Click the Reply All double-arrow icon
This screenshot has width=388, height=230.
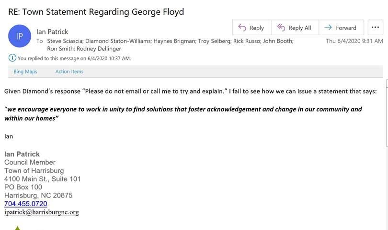[x=281, y=27]
